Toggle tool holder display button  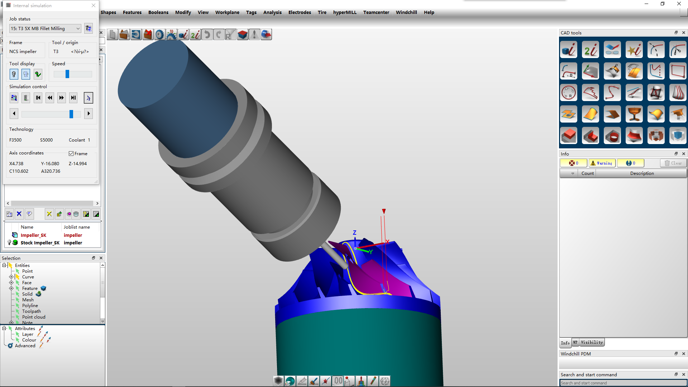pos(26,74)
